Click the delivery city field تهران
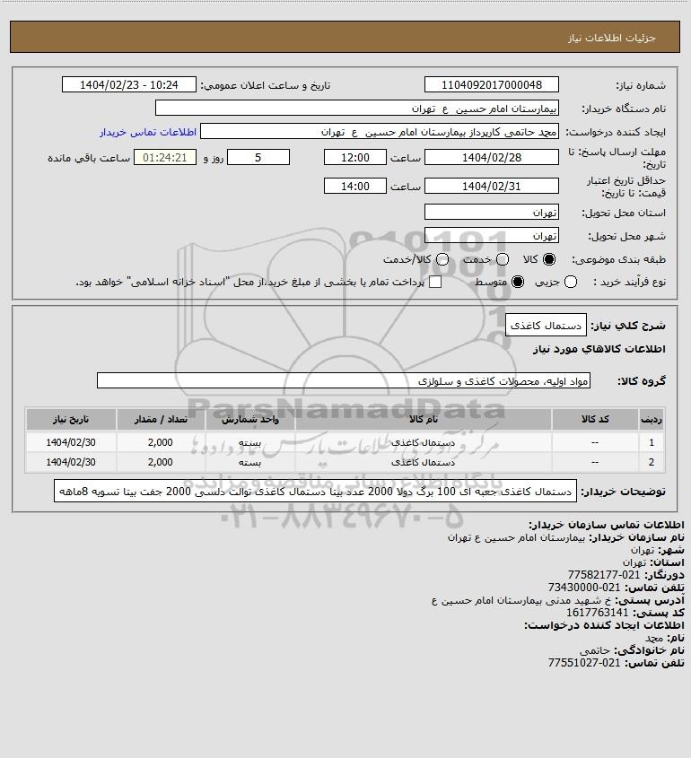 tap(491, 235)
